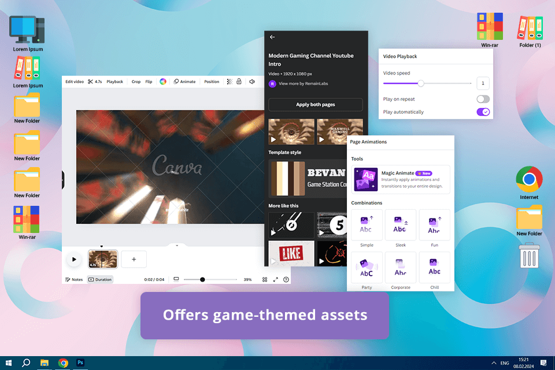This screenshot has height=370, width=555.
Task: Open Chrome from the taskbar
Action: point(63,363)
